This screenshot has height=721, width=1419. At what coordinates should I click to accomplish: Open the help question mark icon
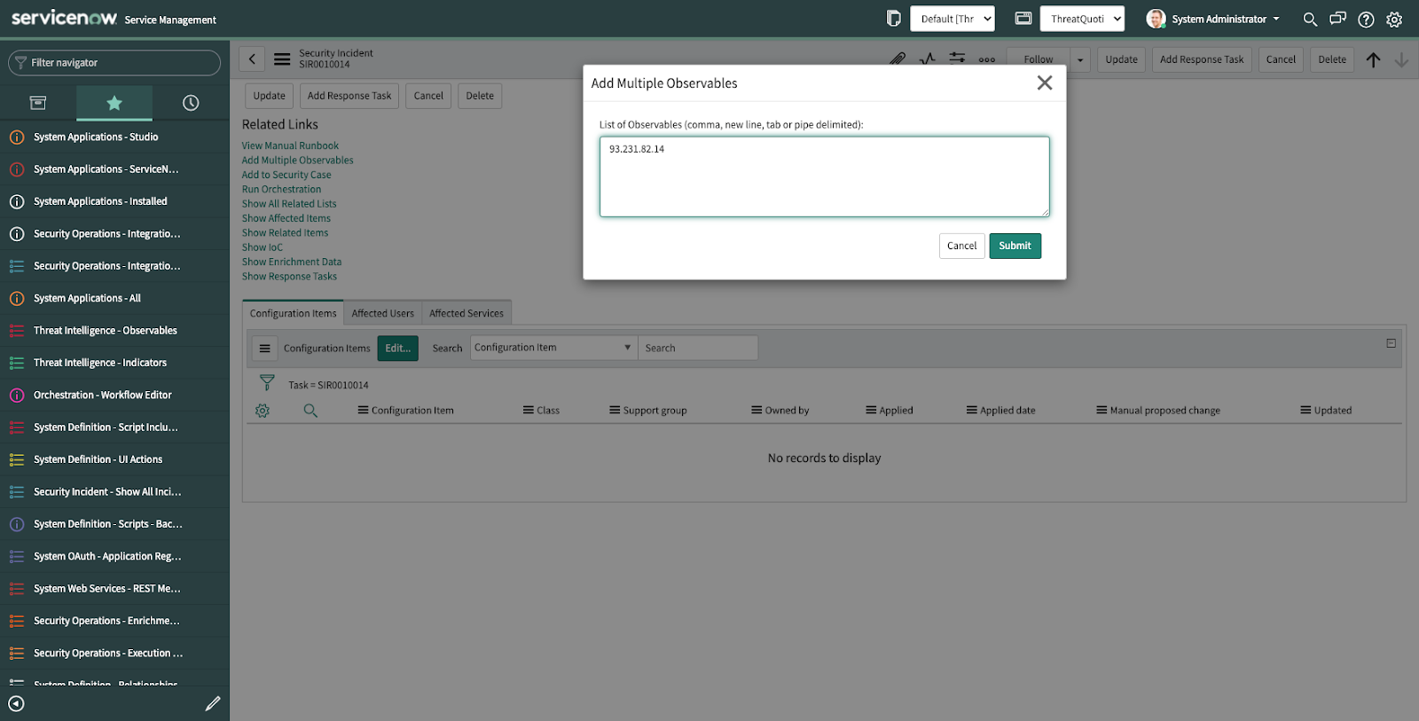(1366, 20)
